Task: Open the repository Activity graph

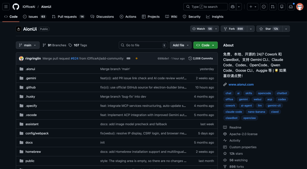Action: click(235, 140)
